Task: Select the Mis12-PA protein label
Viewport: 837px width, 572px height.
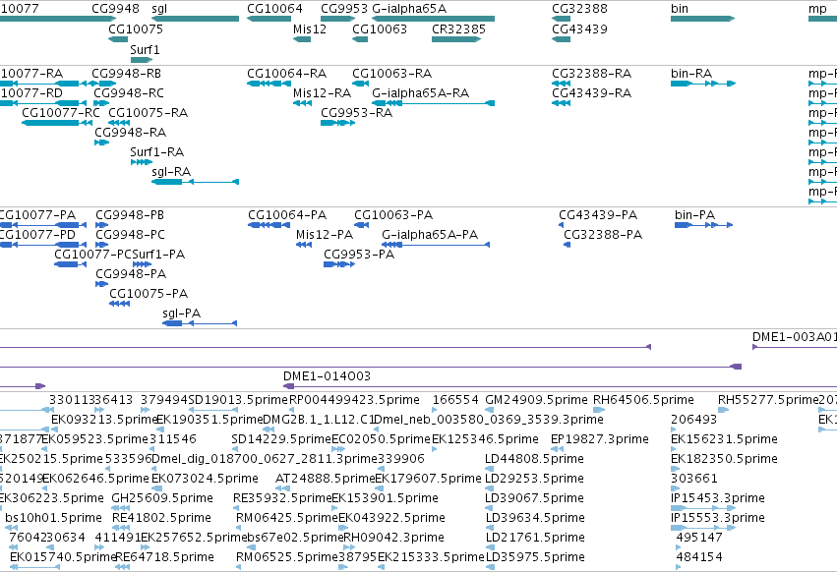Action: (x=325, y=235)
